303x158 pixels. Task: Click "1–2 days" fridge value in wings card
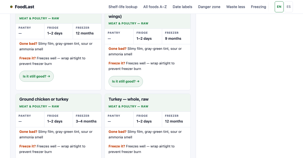[144, 38]
